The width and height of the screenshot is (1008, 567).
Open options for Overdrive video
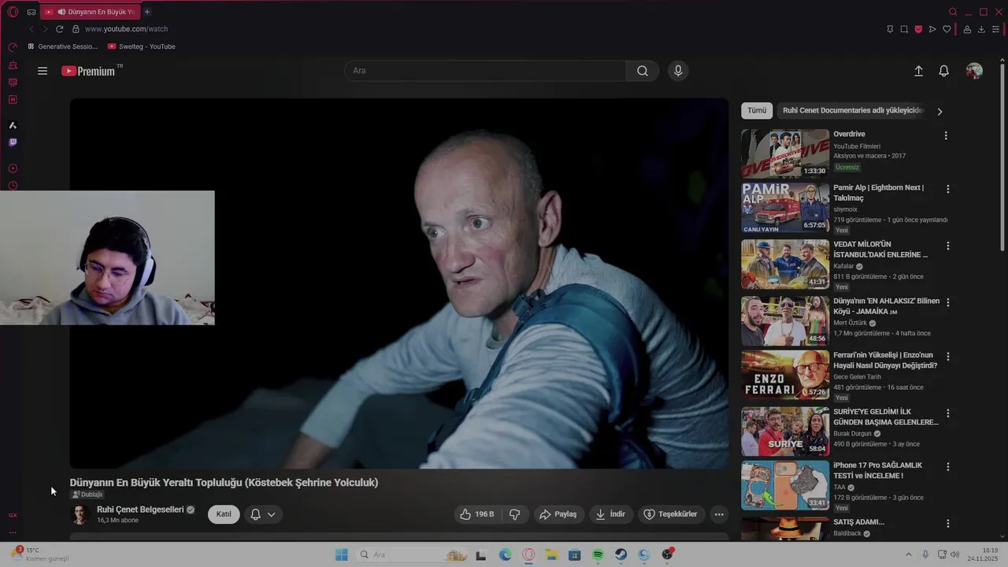click(x=946, y=135)
